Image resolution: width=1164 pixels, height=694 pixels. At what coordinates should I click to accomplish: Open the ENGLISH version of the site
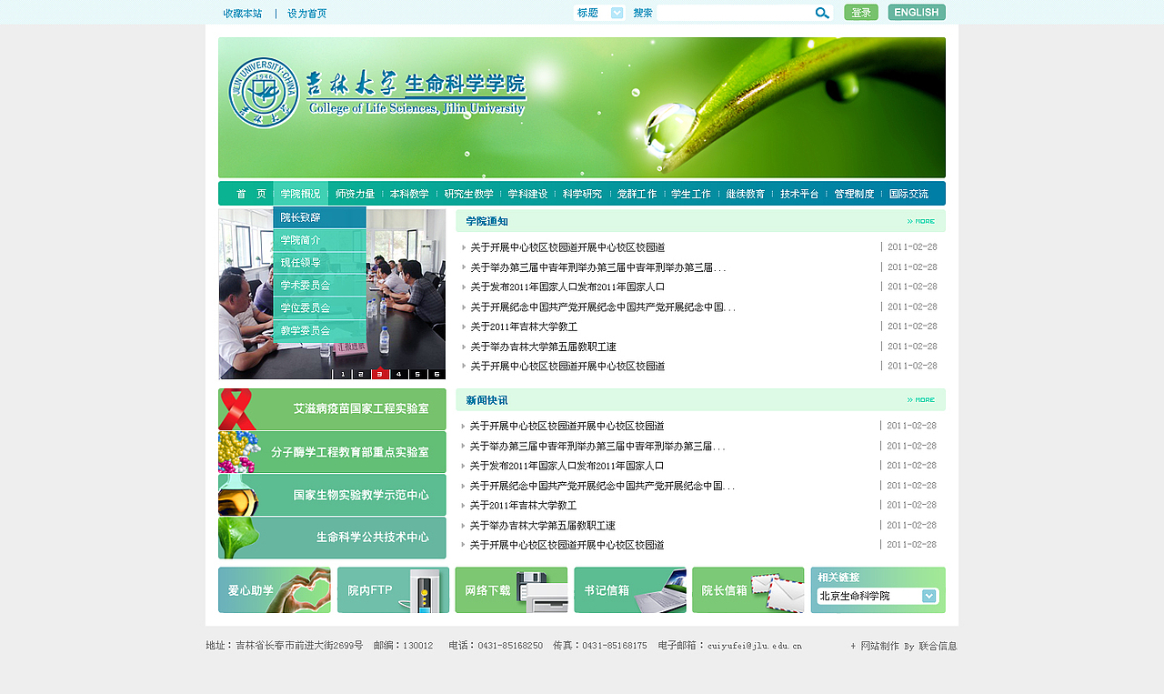click(x=916, y=12)
